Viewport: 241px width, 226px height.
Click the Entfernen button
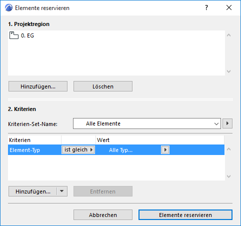pos(103,191)
